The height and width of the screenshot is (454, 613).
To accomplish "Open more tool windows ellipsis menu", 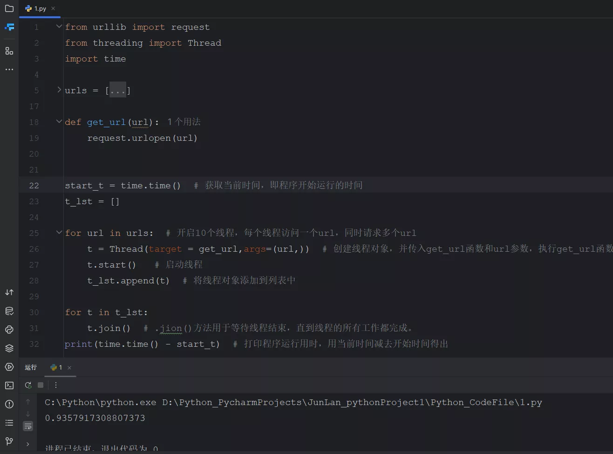I will tap(9, 69).
